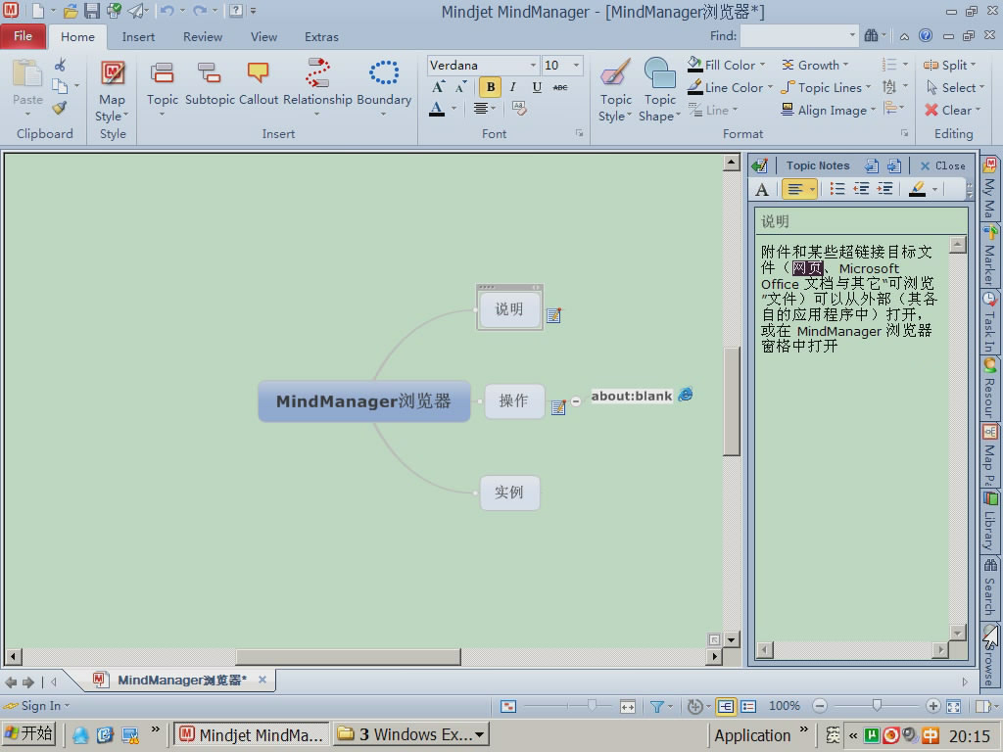Adjust the zoom slider handle in status bar
The image size is (1003, 752).
877,705
